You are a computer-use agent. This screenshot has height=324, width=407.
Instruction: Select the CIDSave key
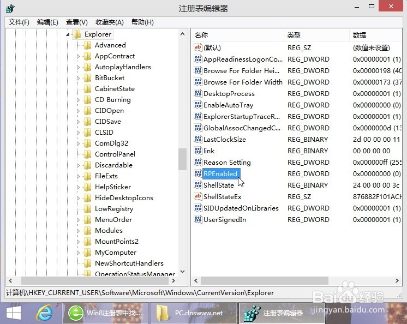tap(108, 122)
